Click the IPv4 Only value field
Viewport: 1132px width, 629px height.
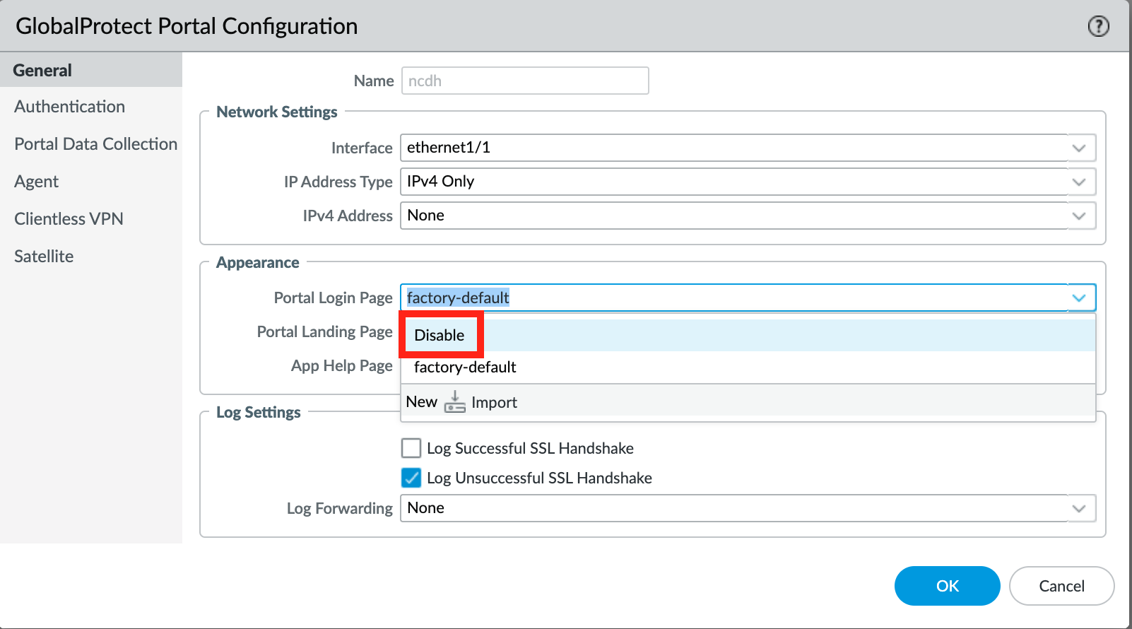click(734, 182)
